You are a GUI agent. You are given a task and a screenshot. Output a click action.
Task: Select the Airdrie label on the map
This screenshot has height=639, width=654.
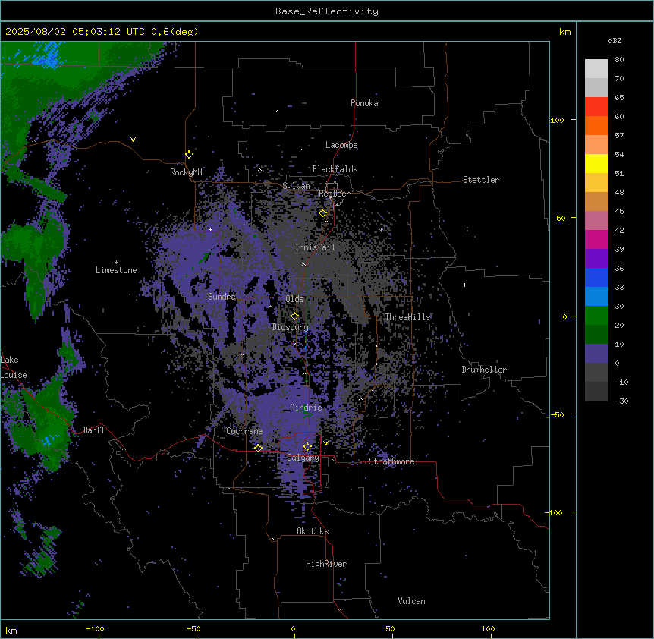pos(307,408)
